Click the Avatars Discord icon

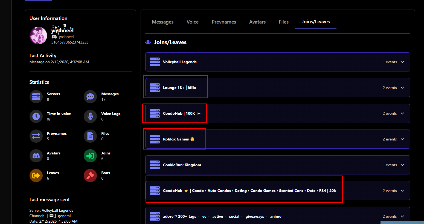pyautogui.click(x=36, y=156)
